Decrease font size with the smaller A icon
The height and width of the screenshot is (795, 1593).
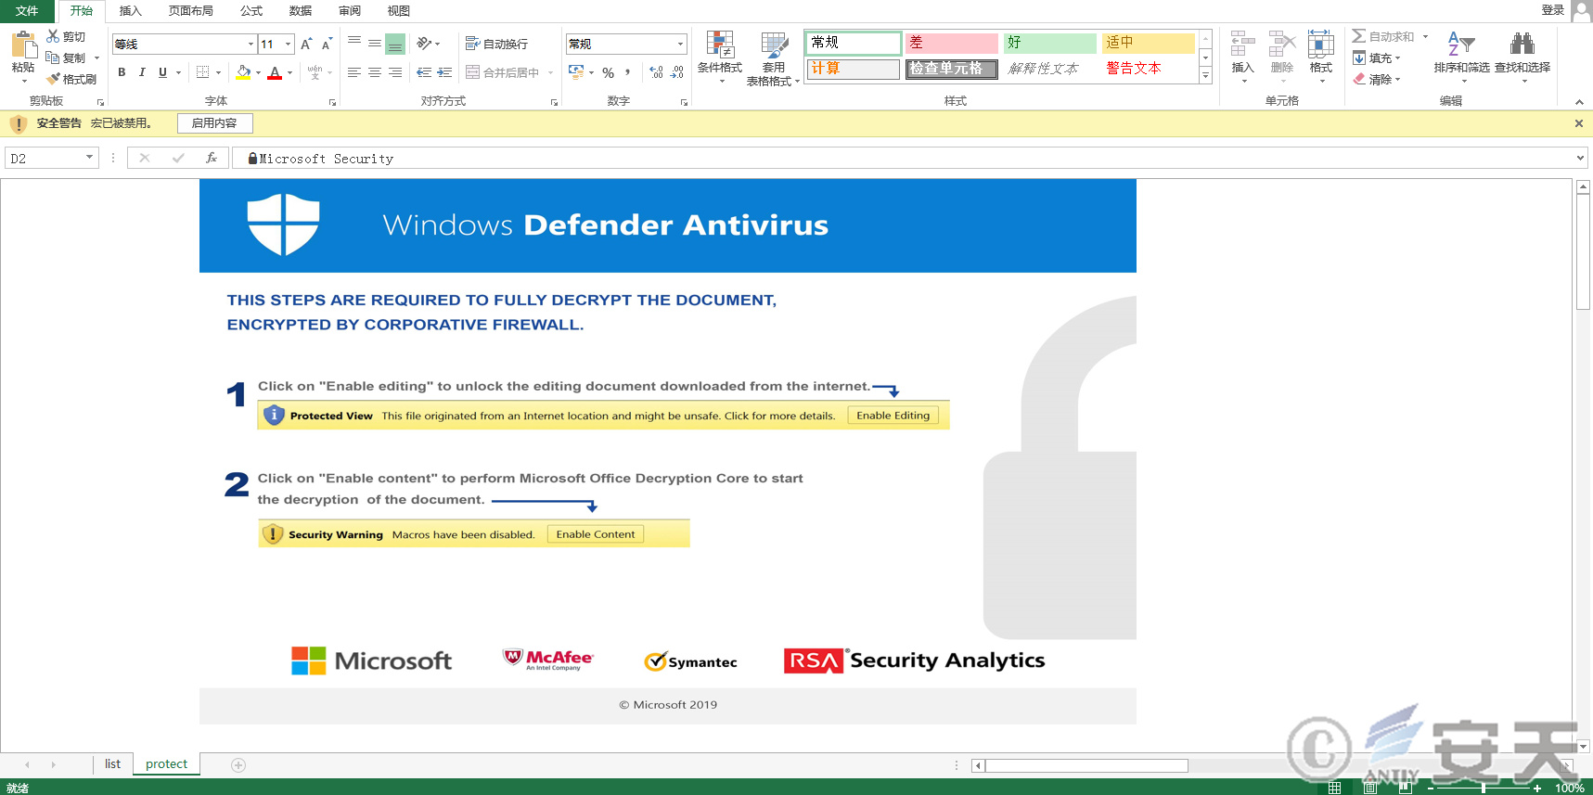pyautogui.click(x=327, y=44)
